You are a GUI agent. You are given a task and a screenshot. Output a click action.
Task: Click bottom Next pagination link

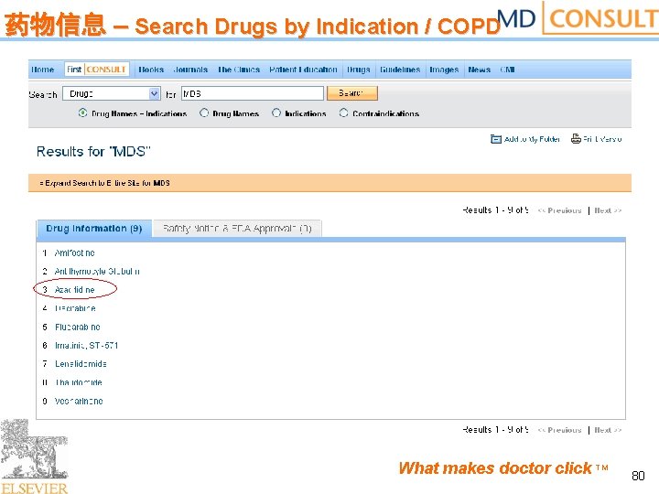608,430
